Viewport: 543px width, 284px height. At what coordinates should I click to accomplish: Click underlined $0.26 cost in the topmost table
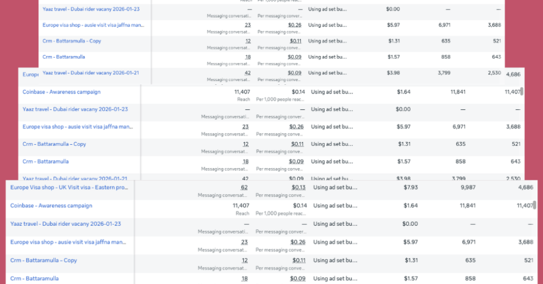click(x=295, y=25)
